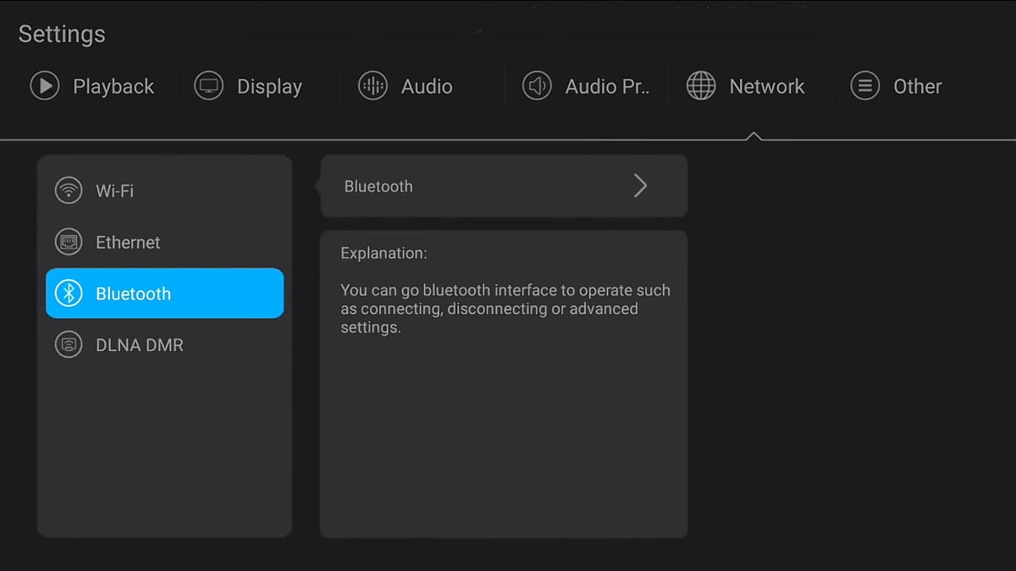Image resolution: width=1016 pixels, height=571 pixels.
Task: Expand Bluetooth with the right chevron arrow
Action: click(x=640, y=186)
